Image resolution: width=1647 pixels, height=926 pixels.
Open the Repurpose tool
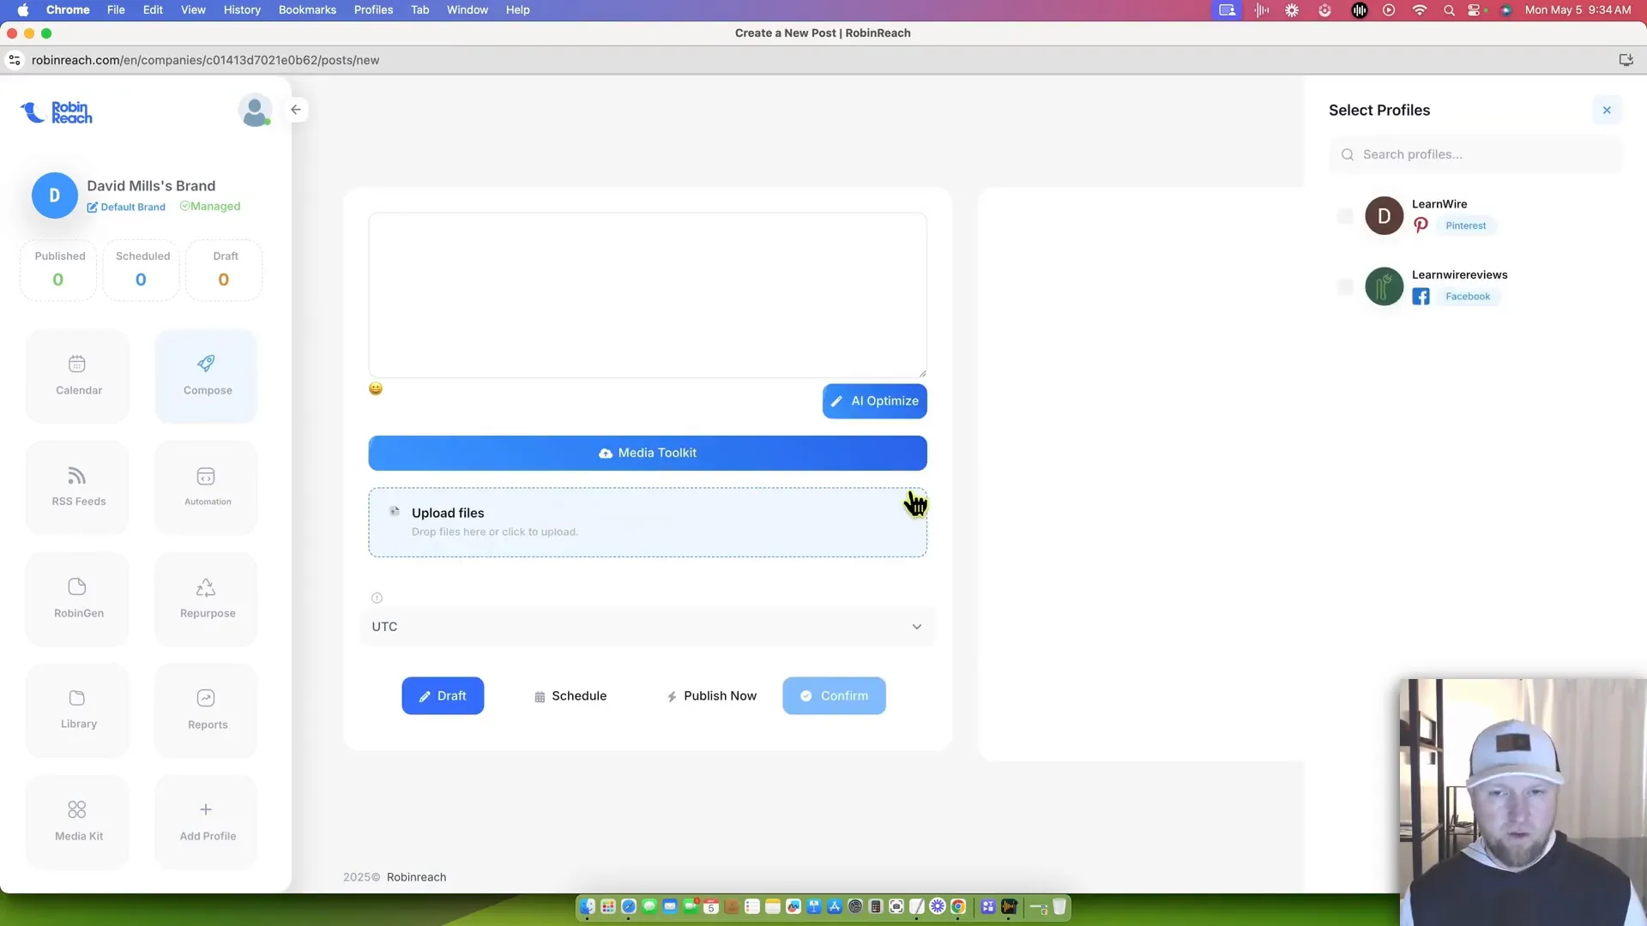pyautogui.click(x=207, y=598)
